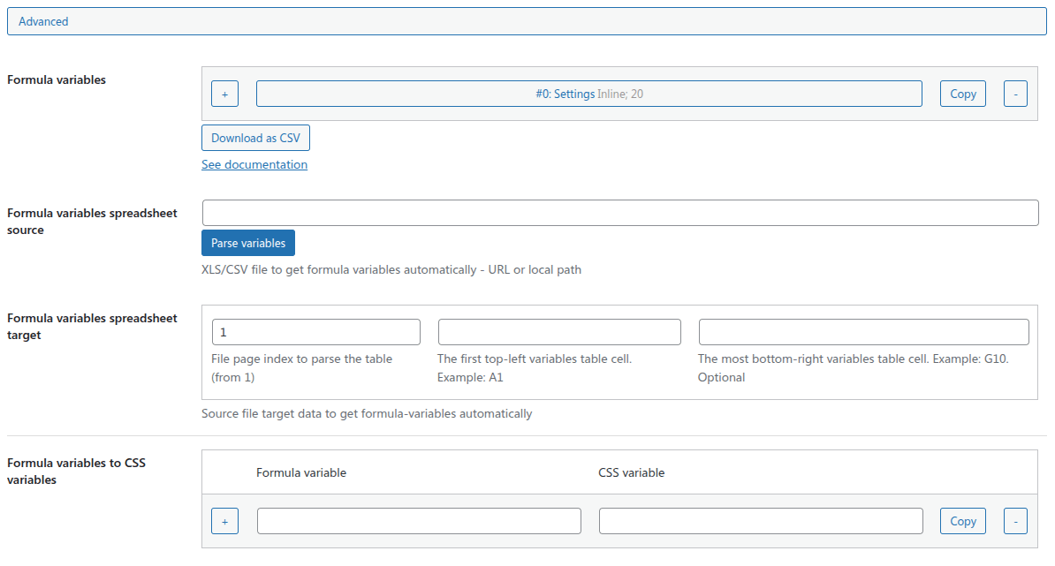Remove the '#0: Settings' row with minus
This screenshot has height=566, width=1055.
point(1015,94)
